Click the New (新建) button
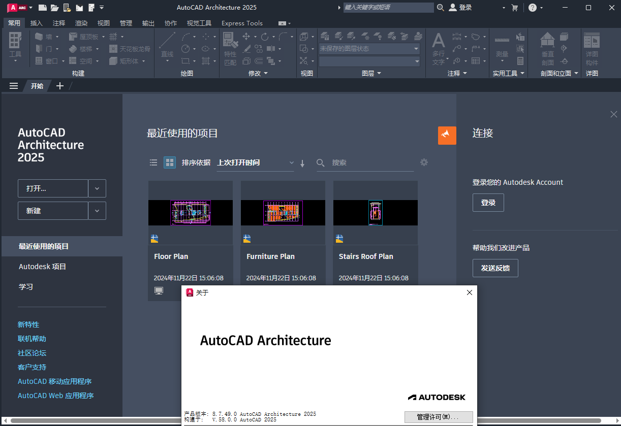This screenshot has width=621, height=426. click(x=53, y=211)
